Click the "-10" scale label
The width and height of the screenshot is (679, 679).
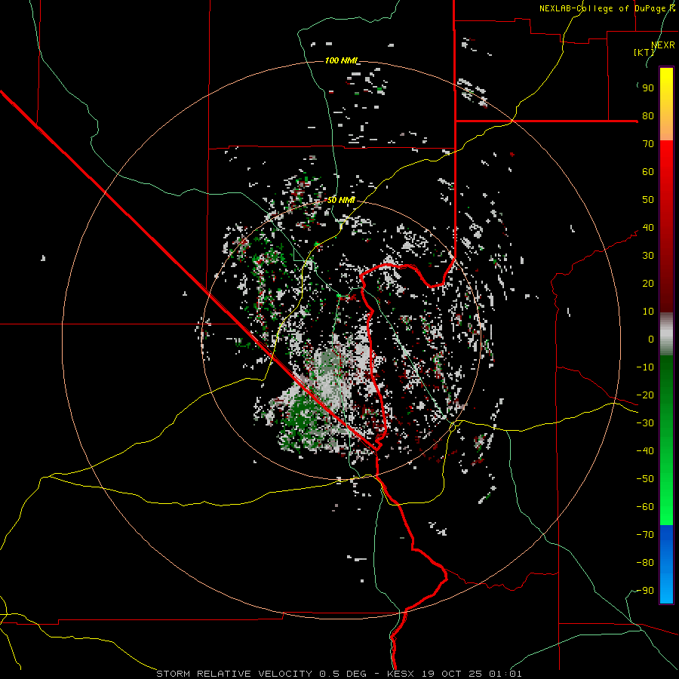pyautogui.click(x=645, y=367)
